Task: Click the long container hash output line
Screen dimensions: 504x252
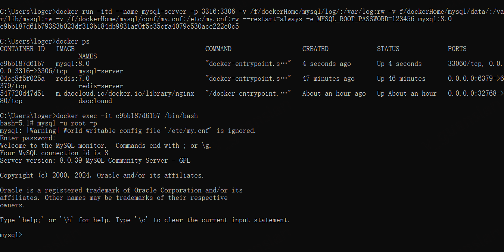Action: [119, 26]
